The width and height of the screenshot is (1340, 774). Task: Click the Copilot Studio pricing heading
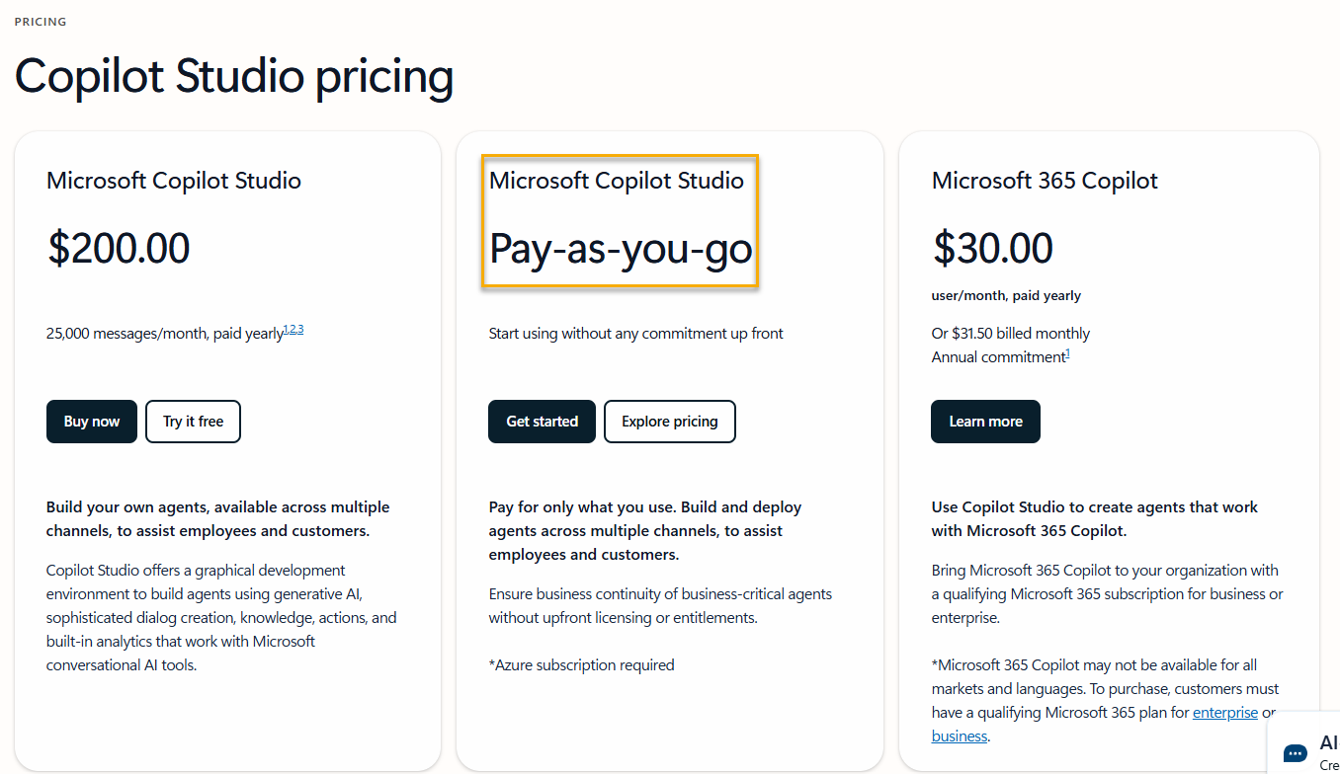pyautogui.click(x=234, y=77)
